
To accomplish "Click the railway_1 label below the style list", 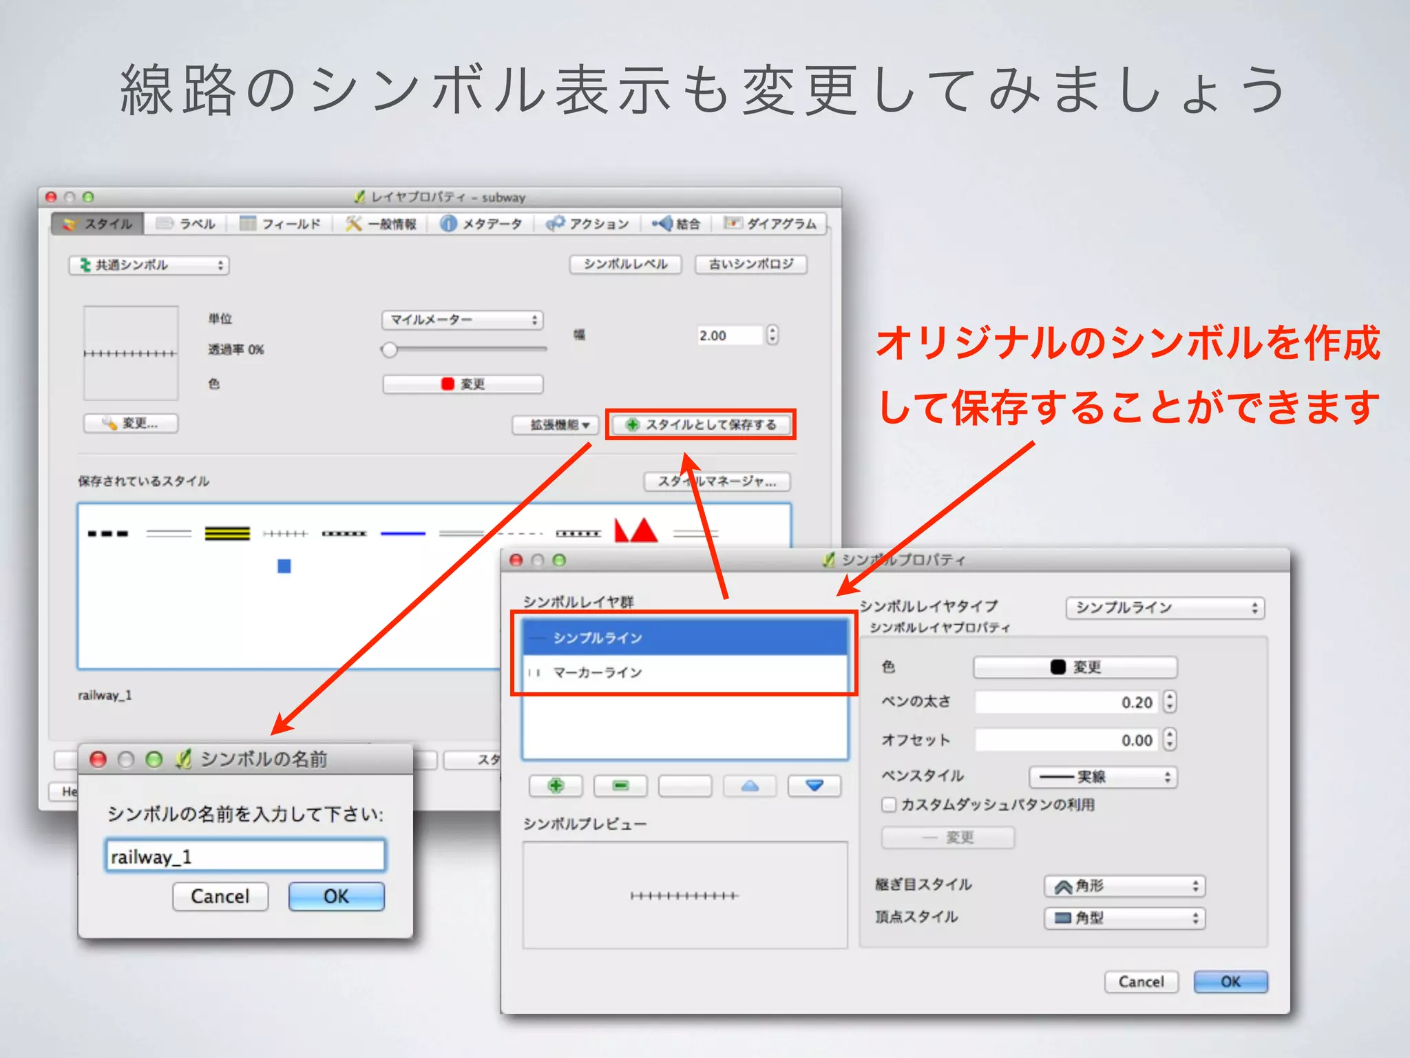I will [x=105, y=695].
